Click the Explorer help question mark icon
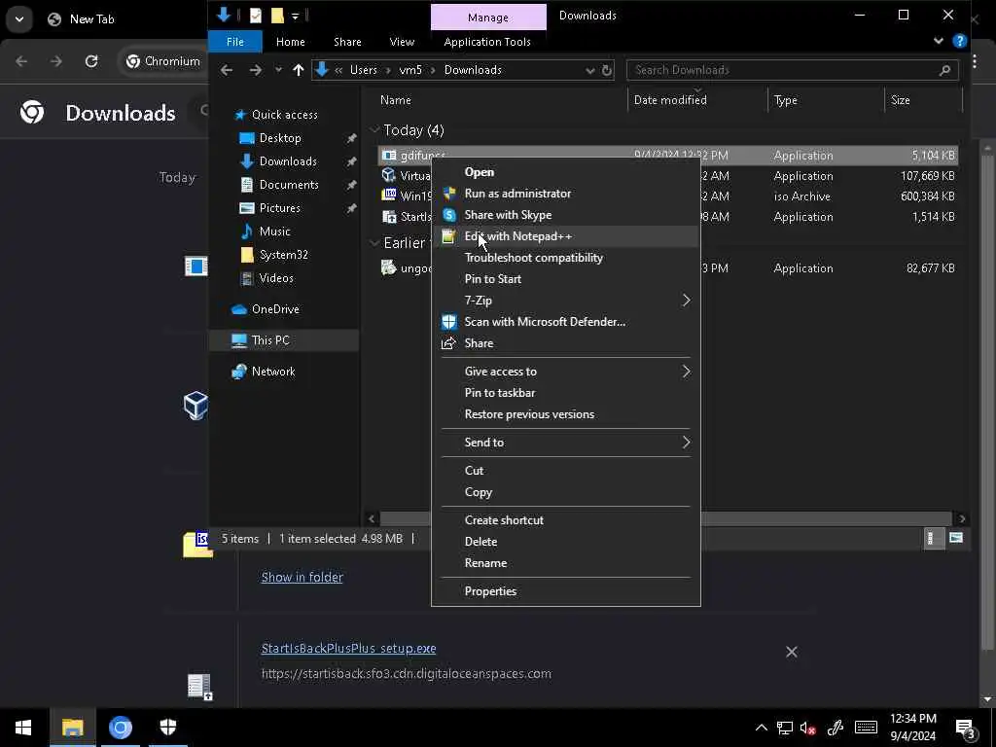The width and height of the screenshot is (996, 747). point(960,42)
